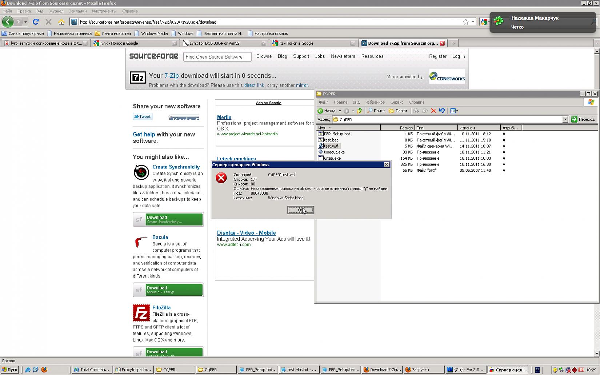Open the FileZilla project icon
Image resolution: width=600 pixels, height=375 pixels.
[141, 313]
